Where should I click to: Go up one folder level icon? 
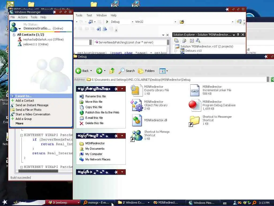(x=112, y=71)
